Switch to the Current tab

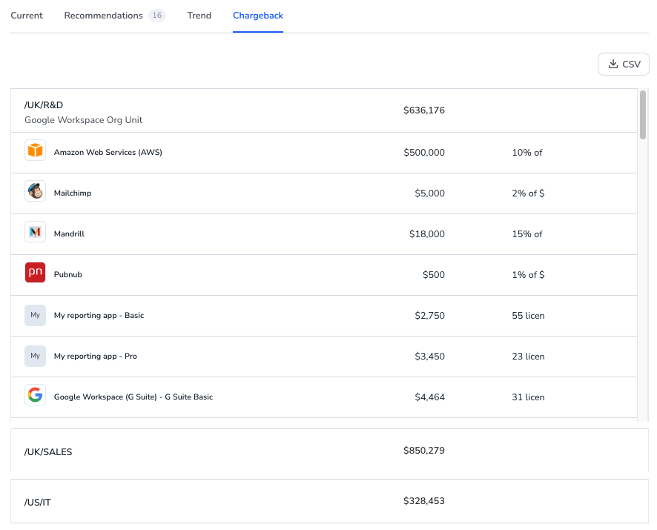coord(27,16)
